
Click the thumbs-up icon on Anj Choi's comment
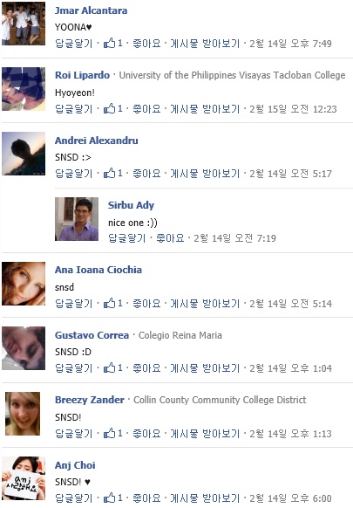pyautogui.click(x=109, y=498)
